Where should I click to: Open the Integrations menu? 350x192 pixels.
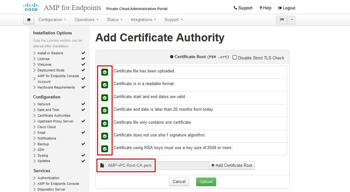143,20
